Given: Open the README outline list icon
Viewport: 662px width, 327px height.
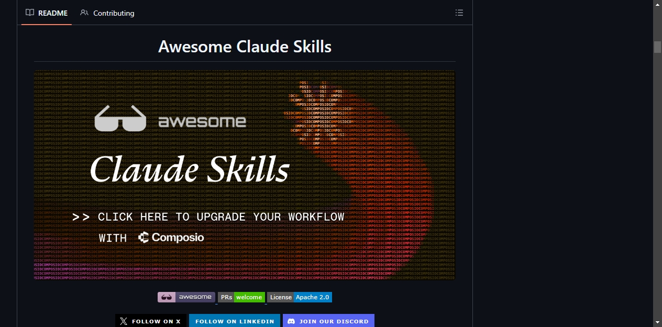Looking at the screenshot, I should pyautogui.click(x=459, y=13).
